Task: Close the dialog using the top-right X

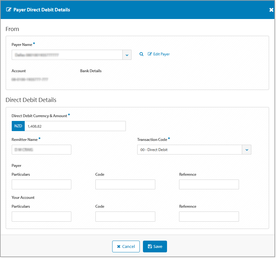Action: (x=271, y=9)
